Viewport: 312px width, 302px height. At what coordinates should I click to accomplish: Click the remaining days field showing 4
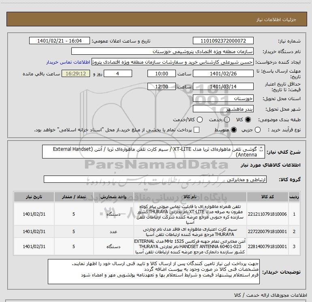click(118, 73)
